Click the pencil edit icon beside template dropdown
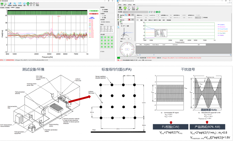 point(149,12)
